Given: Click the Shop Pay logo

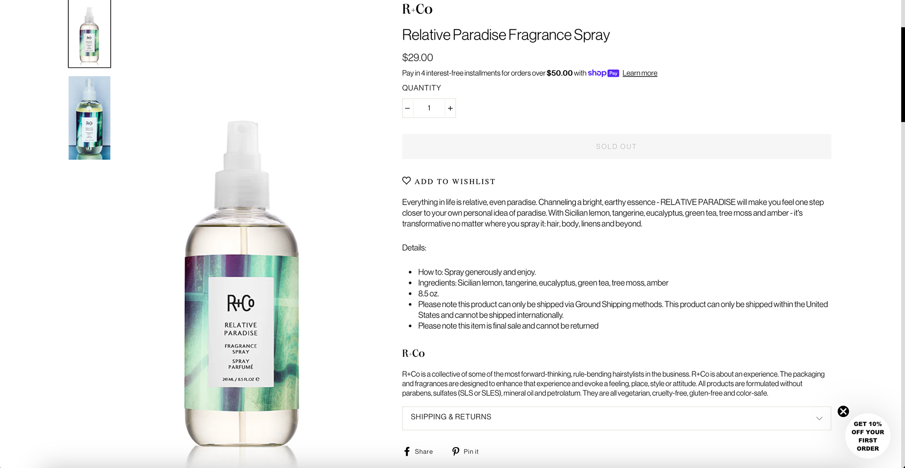Looking at the screenshot, I should click(603, 73).
